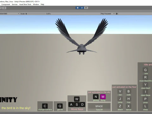Open the Play Focused dropdown
The width and height of the screenshot is (152, 114).
(x=107, y=14)
